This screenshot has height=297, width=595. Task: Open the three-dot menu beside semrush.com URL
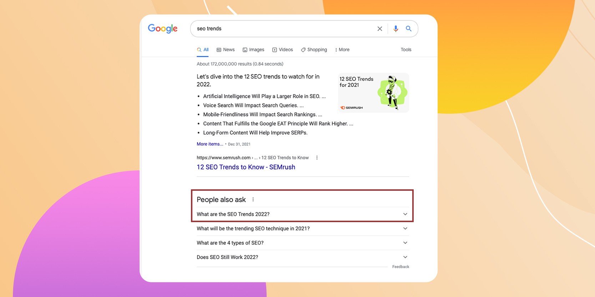point(317,158)
